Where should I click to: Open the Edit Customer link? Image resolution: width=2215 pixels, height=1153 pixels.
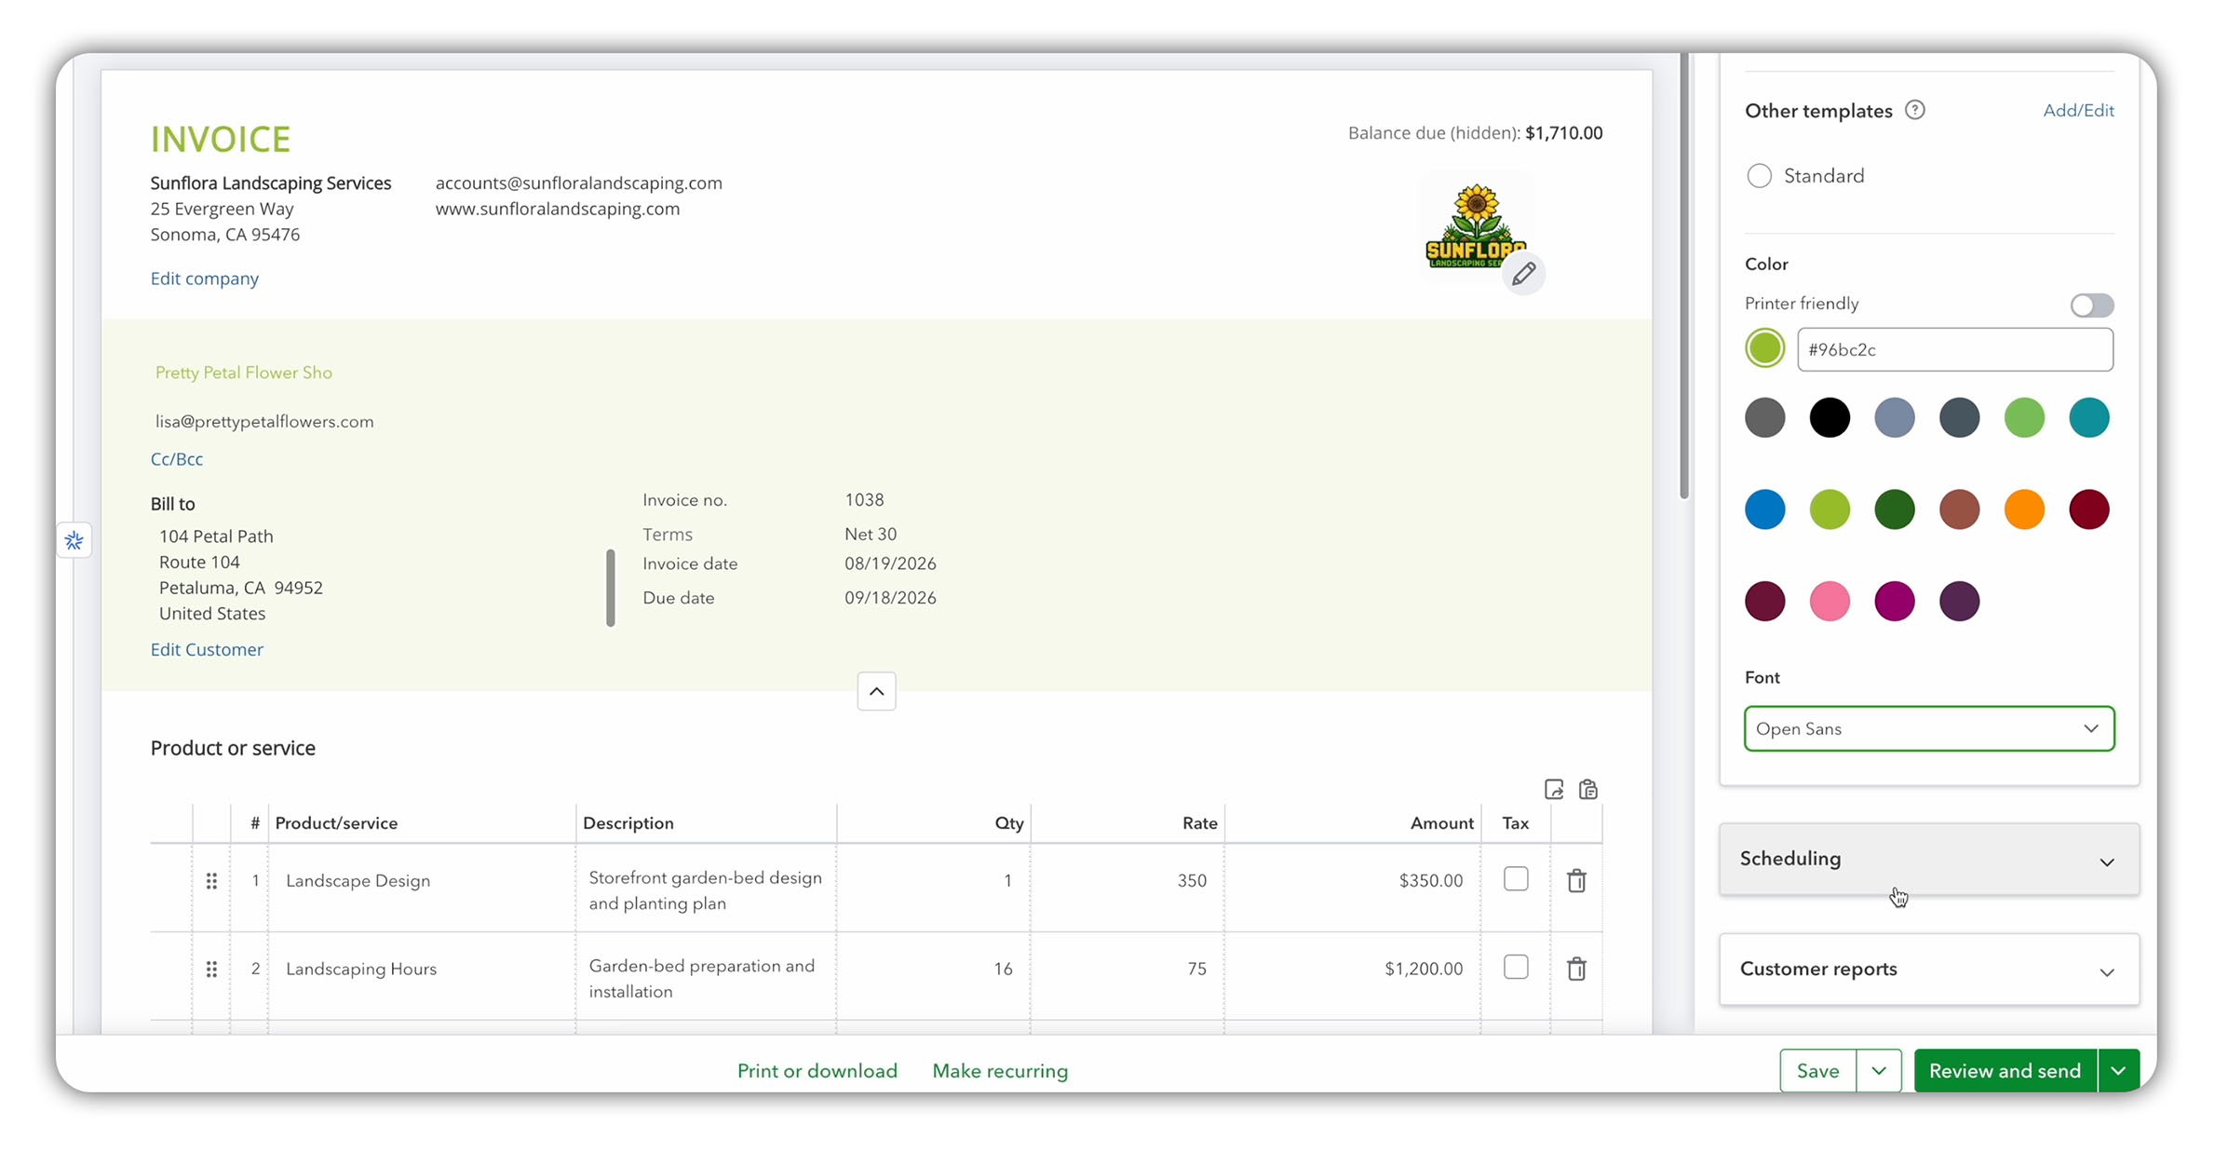coord(207,649)
